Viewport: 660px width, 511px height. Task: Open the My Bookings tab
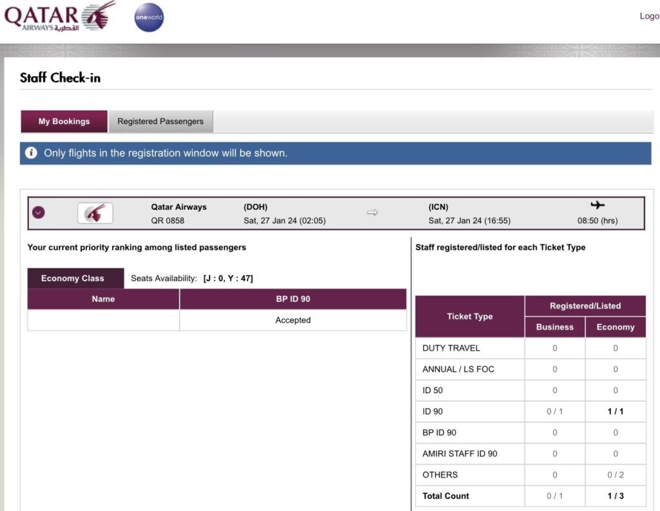pos(64,122)
